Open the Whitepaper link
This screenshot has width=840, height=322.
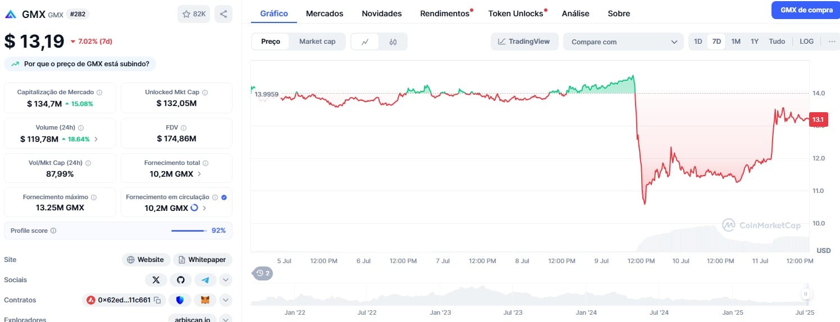(x=203, y=260)
